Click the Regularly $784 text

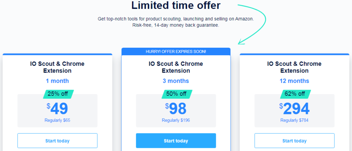click(x=294, y=120)
